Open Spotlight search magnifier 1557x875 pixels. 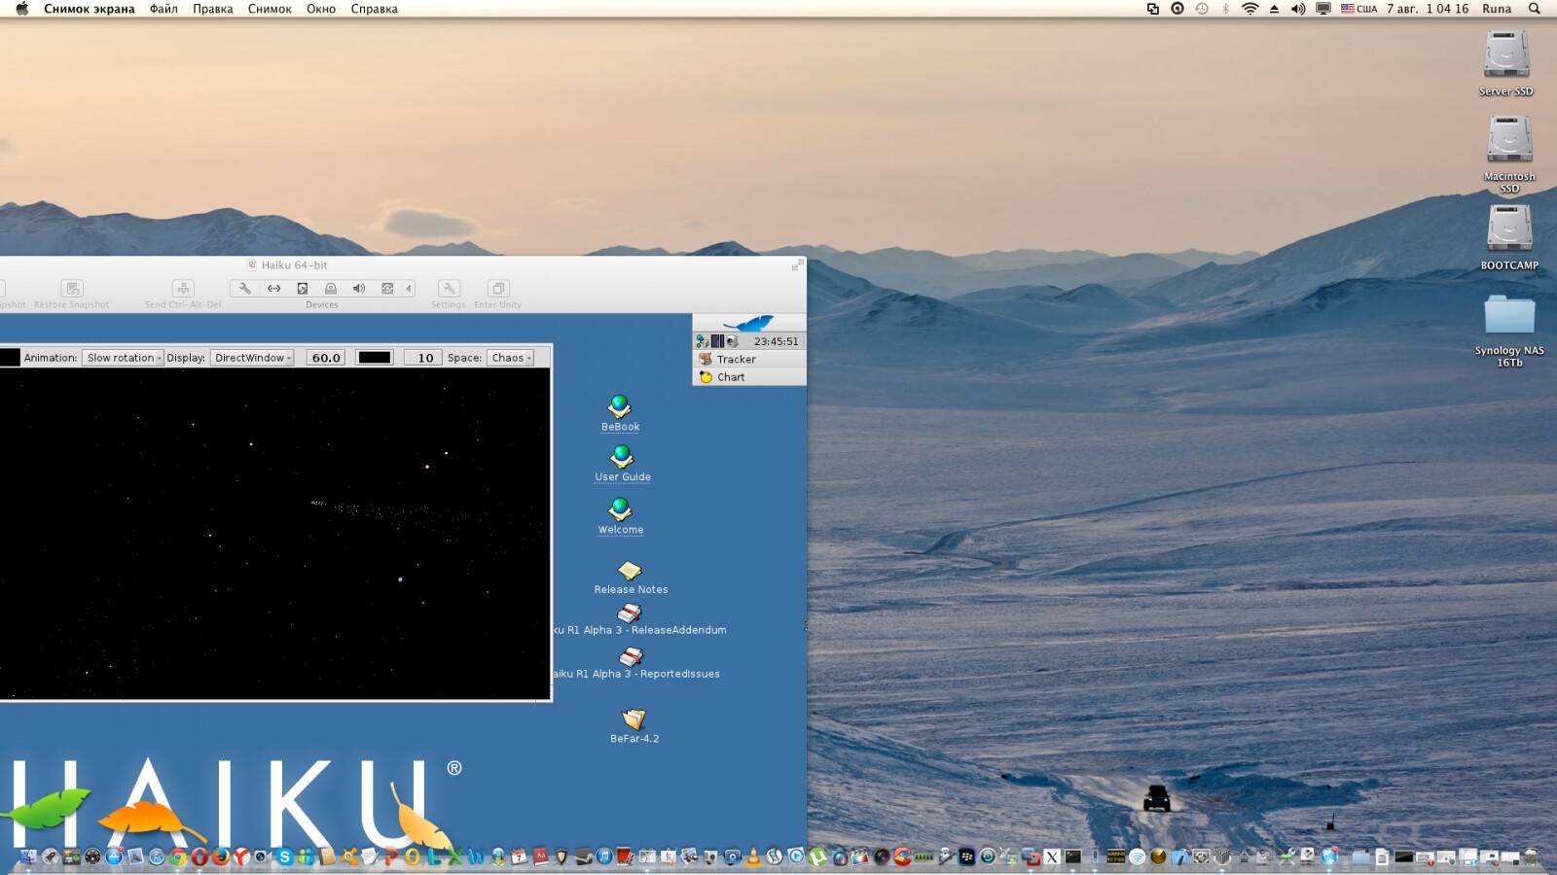pyautogui.click(x=1535, y=9)
